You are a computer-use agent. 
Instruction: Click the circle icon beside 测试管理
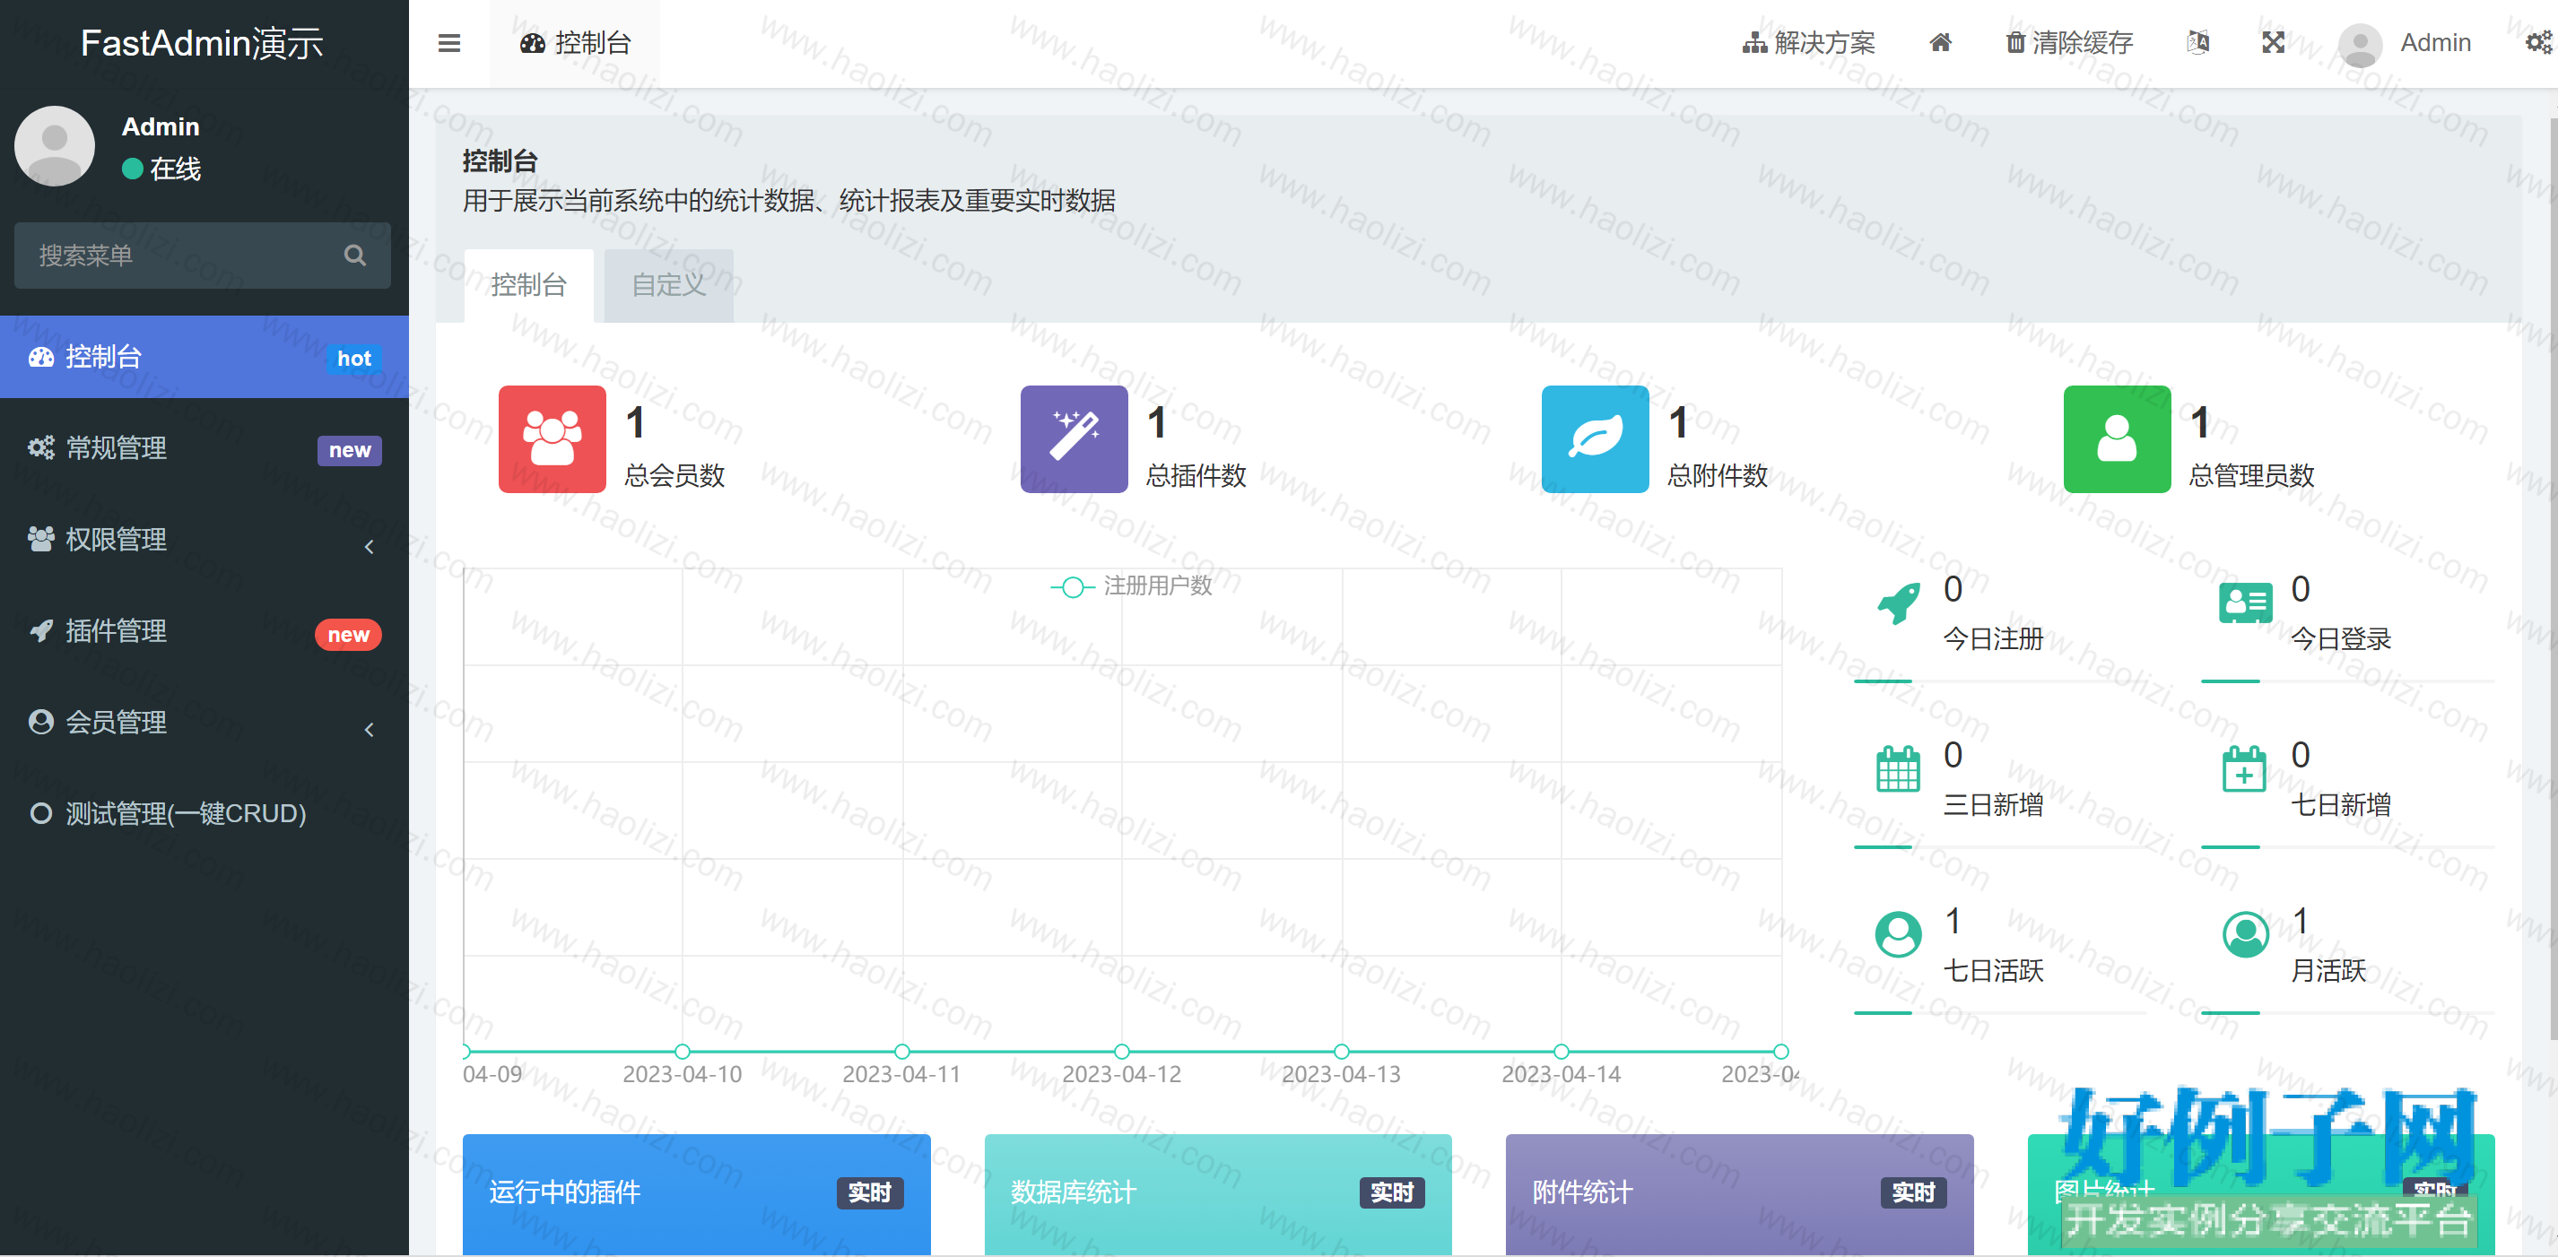point(40,814)
